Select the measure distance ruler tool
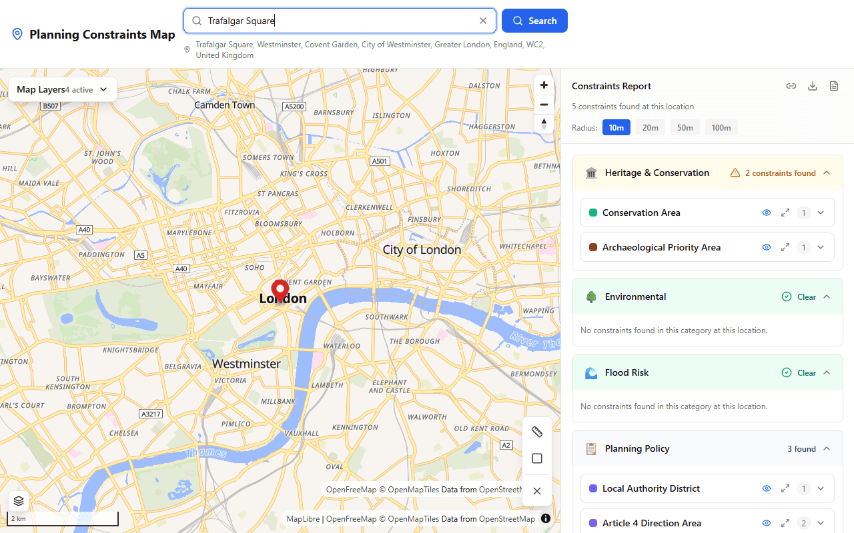Image resolution: width=854 pixels, height=533 pixels. [537, 431]
